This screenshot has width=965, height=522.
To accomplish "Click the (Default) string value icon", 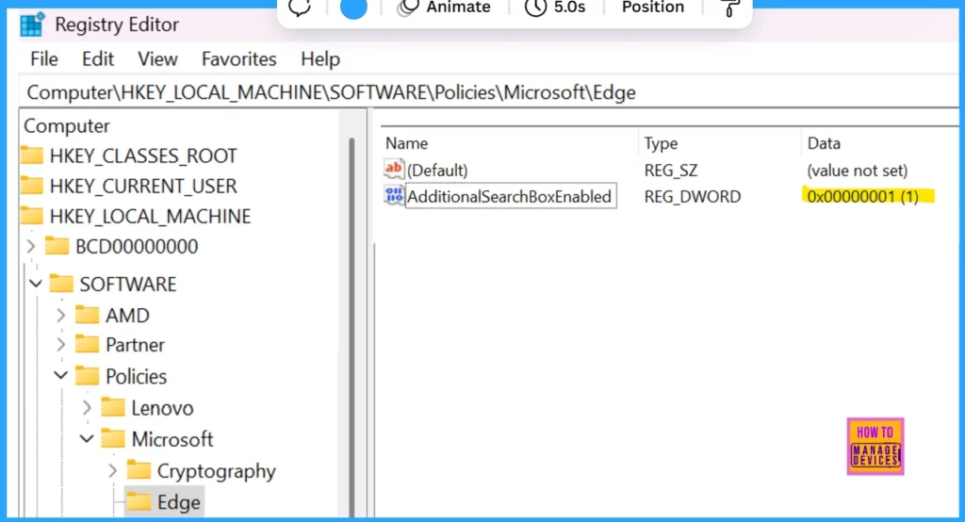I will (x=394, y=169).
